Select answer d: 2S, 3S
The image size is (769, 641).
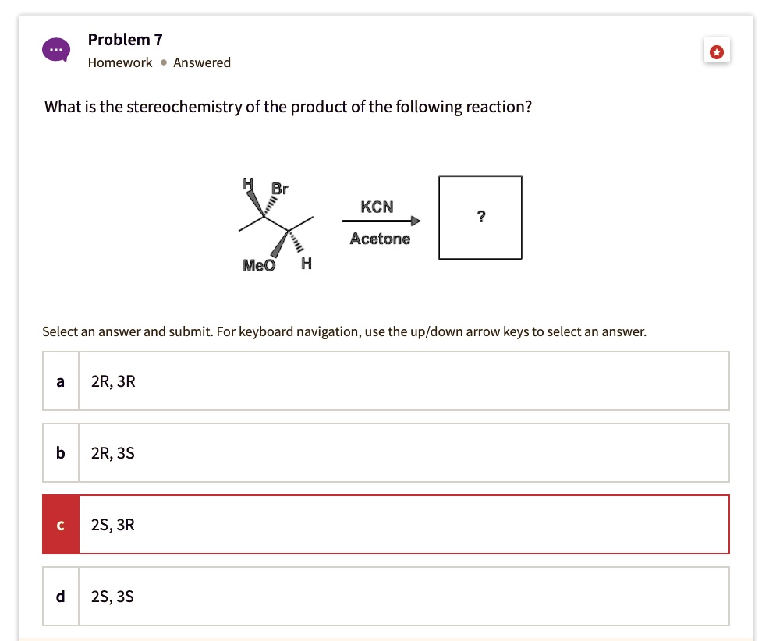tap(403, 597)
